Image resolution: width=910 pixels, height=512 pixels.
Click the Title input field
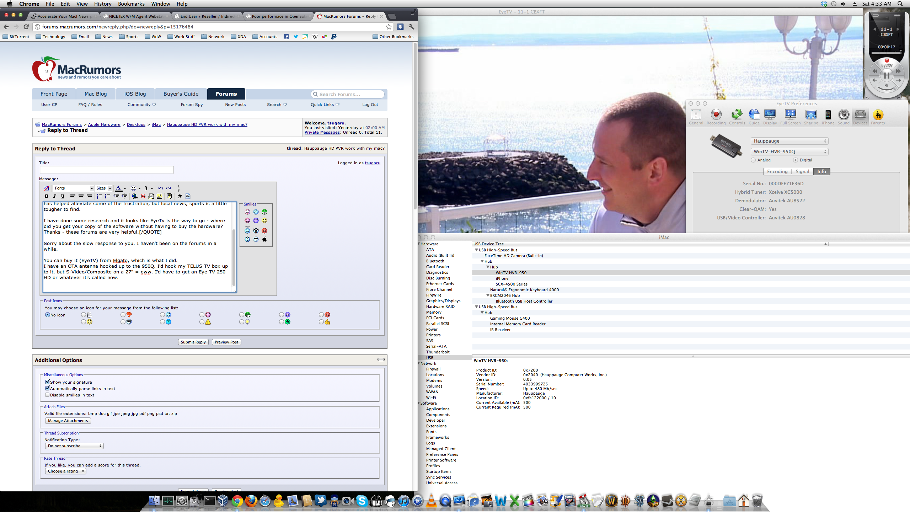[x=107, y=170]
